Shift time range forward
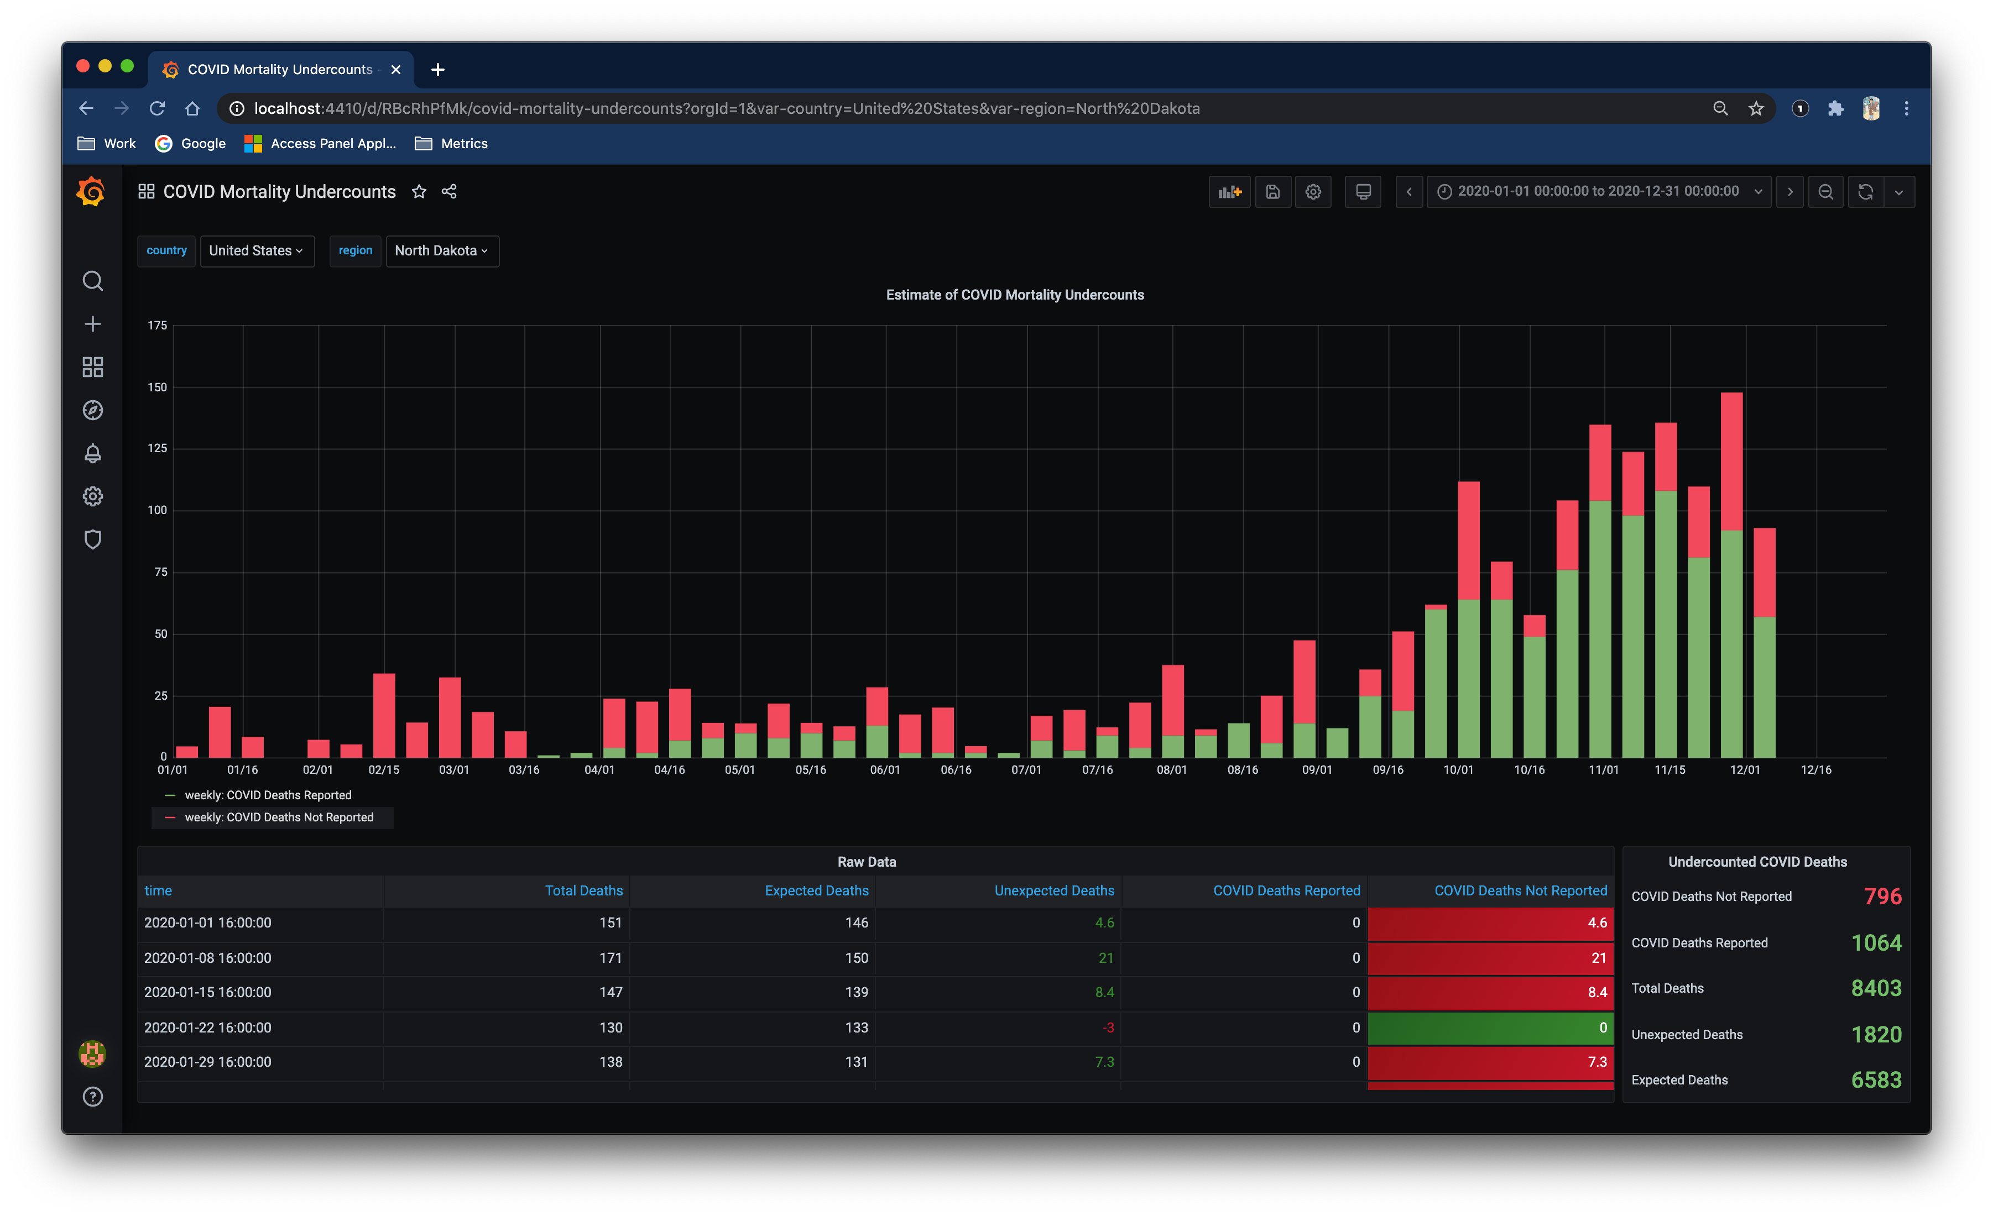1993x1216 pixels. click(x=1790, y=192)
